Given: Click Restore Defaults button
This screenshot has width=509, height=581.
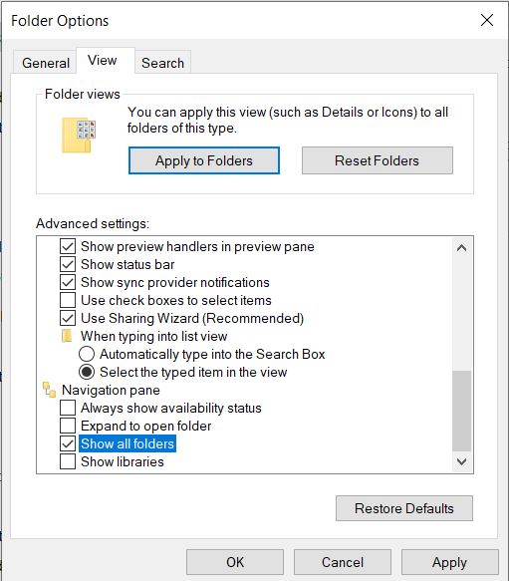Looking at the screenshot, I should (404, 508).
